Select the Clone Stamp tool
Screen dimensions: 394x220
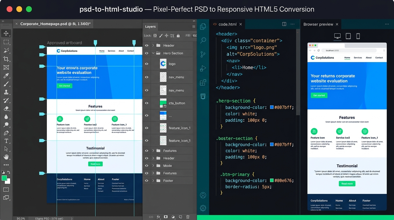click(x=6, y=92)
